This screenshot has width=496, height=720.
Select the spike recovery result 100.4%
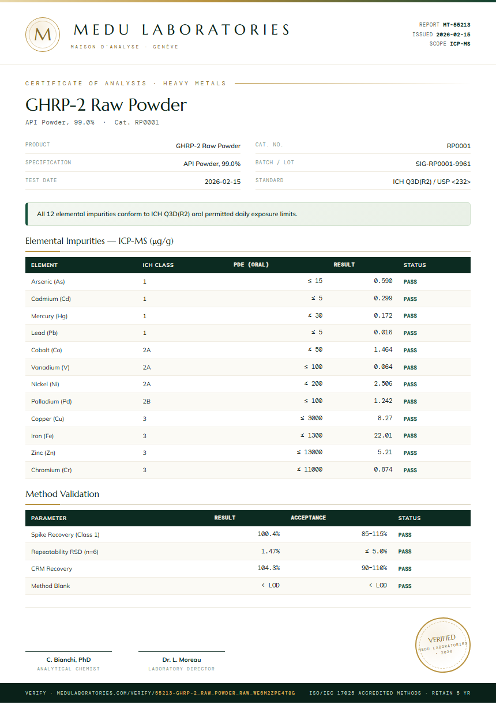click(x=269, y=534)
